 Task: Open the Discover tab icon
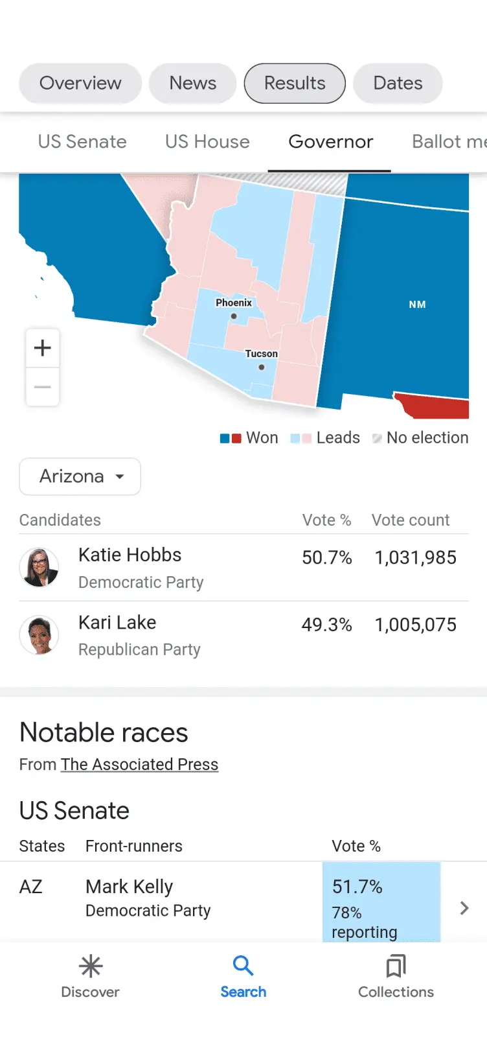(91, 966)
